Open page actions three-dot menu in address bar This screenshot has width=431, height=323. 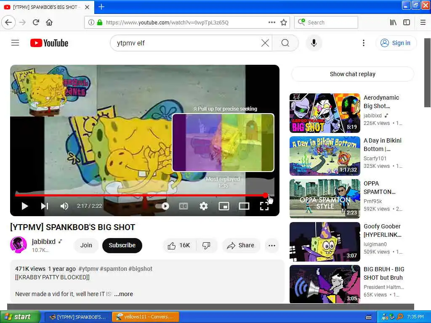[271, 23]
